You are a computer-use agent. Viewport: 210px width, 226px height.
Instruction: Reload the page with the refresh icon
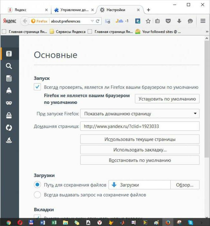(98, 21)
